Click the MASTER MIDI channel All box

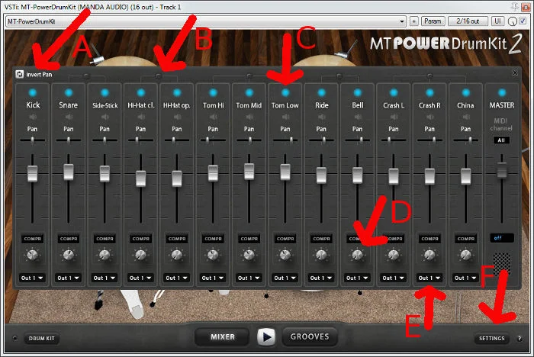[x=501, y=140]
